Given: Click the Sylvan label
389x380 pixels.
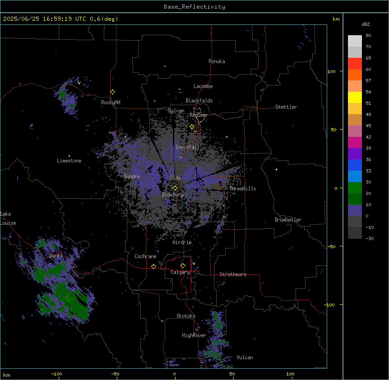Looking at the screenshot, I should pyautogui.click(x=176, y=111).
